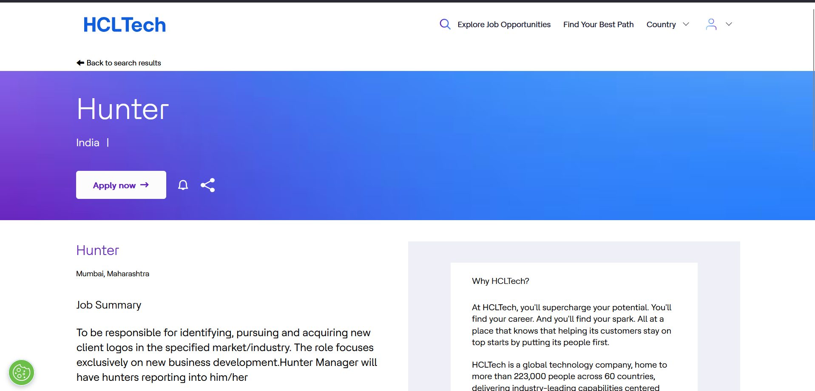The width and height of the screenshot is (815, 391).
Task: Set a job alert with bell icon
Action: click(183, 185)
